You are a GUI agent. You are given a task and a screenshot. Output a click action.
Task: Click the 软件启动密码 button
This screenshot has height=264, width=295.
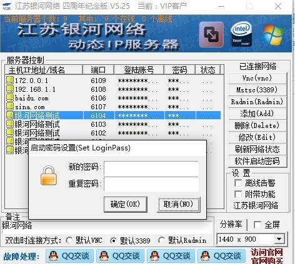point(257,161)
